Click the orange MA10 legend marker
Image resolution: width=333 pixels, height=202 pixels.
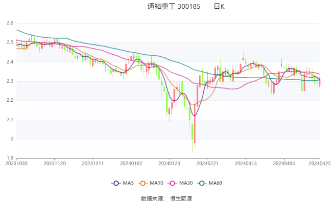(144, 183)
